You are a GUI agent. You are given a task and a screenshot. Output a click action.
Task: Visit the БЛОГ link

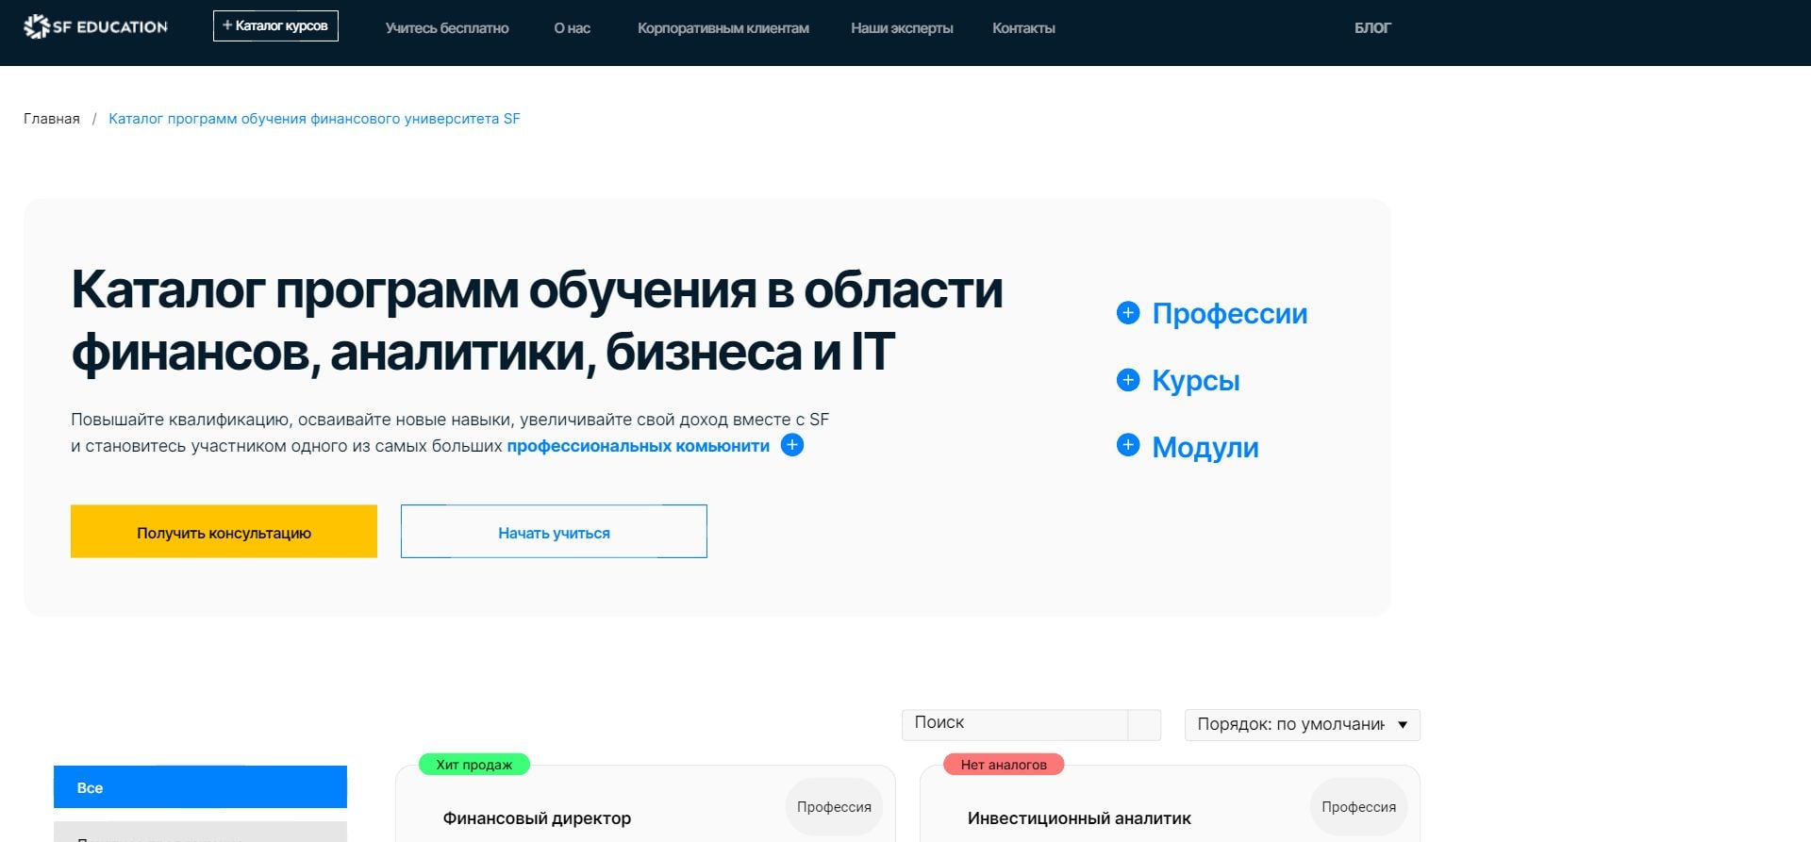(1372, 28)
